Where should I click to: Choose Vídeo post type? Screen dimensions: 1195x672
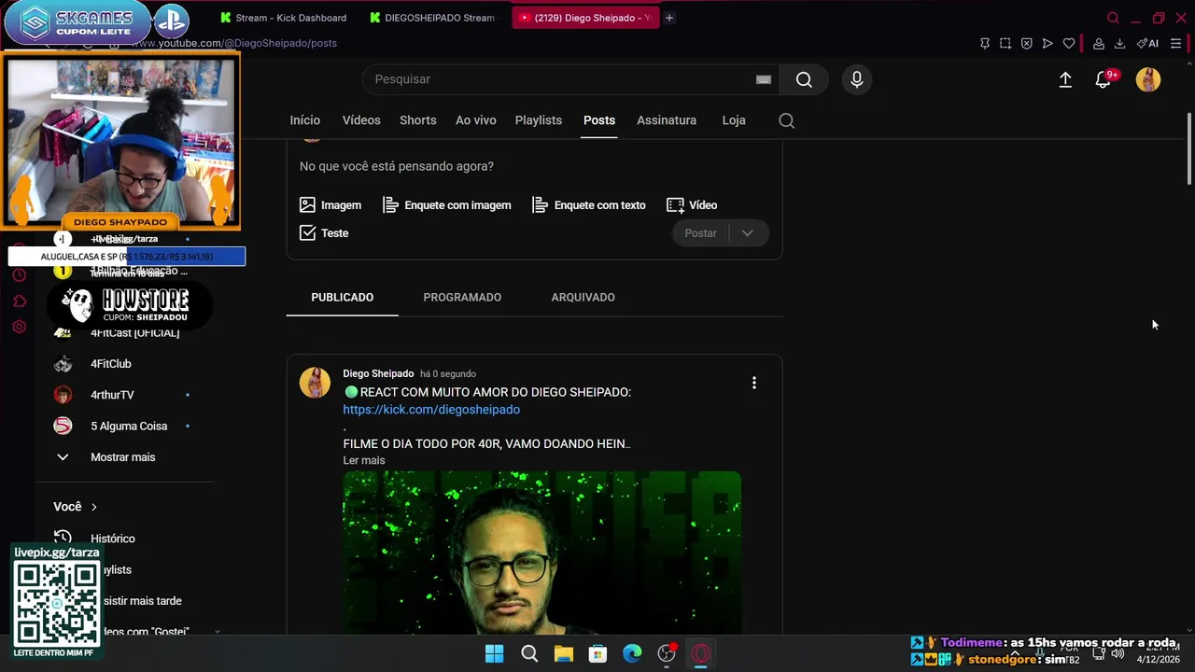692,205
